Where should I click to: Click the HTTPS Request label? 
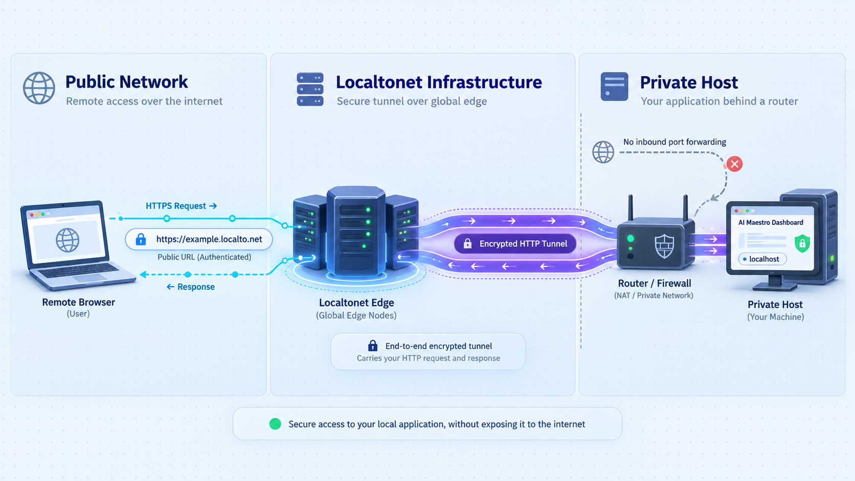(x=181, y=206)
